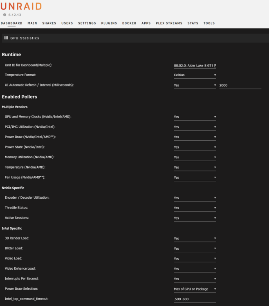
Task: Open the Throttle Status dropdown
Action: [x=195, y=208]
